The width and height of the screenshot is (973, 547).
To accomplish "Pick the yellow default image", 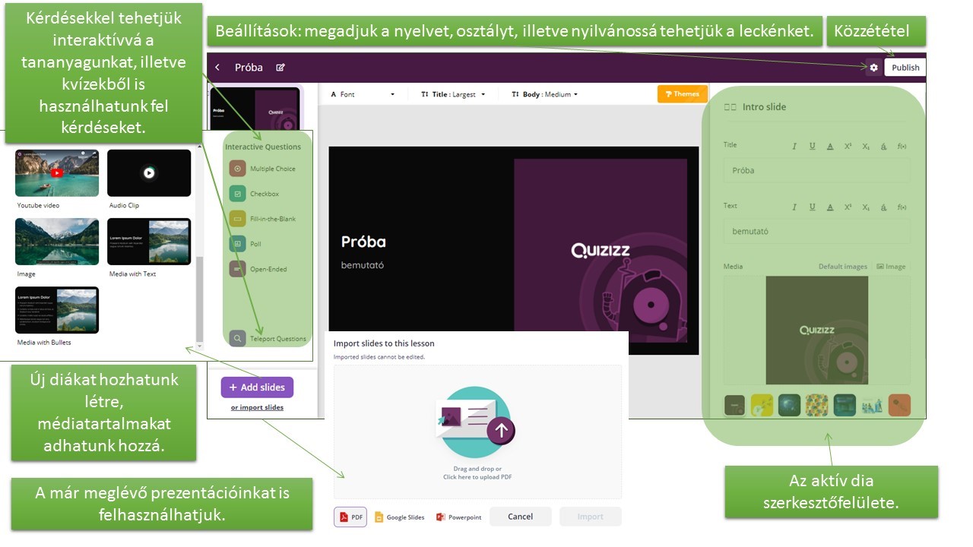I will pos(762,405).
